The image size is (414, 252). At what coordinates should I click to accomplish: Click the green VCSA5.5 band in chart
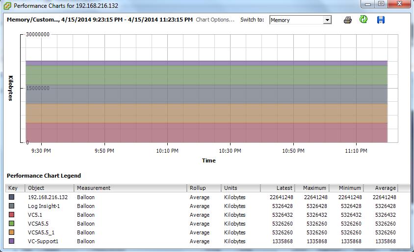207,75
